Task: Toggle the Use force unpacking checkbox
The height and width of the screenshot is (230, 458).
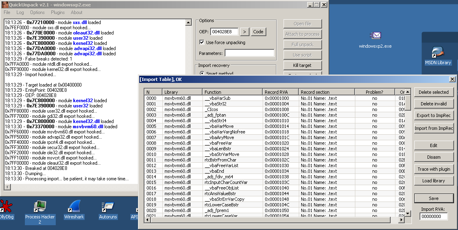Action: pos(202,42)
